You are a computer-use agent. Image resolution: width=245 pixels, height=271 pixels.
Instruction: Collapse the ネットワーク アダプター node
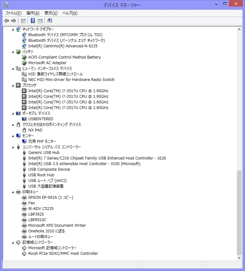13,30
